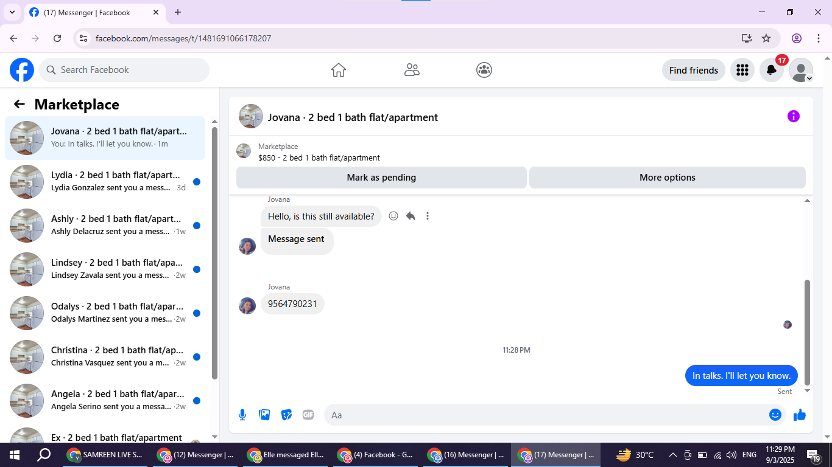Click the chat header listing thumbnail

(251, 116)
